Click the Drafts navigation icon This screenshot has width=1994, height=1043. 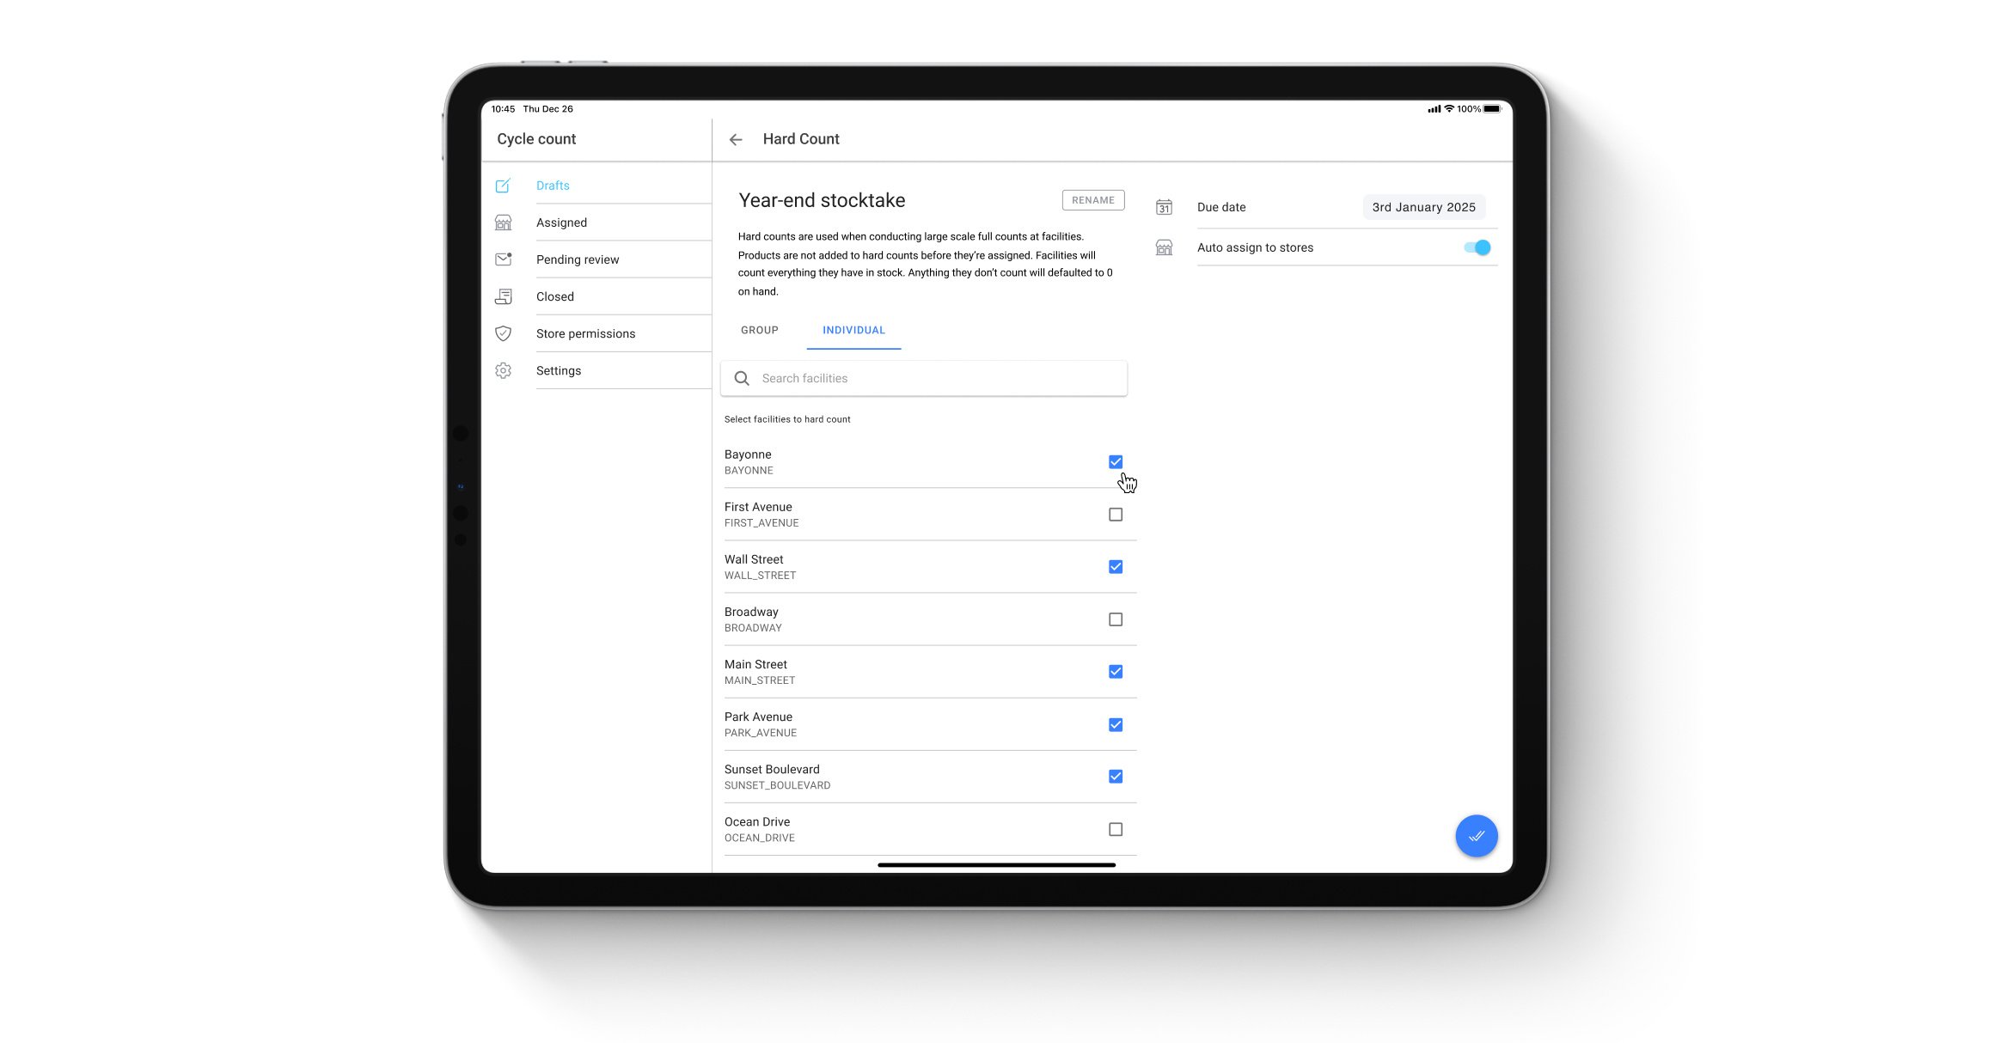pyautogui.click(x=504, y=185)
